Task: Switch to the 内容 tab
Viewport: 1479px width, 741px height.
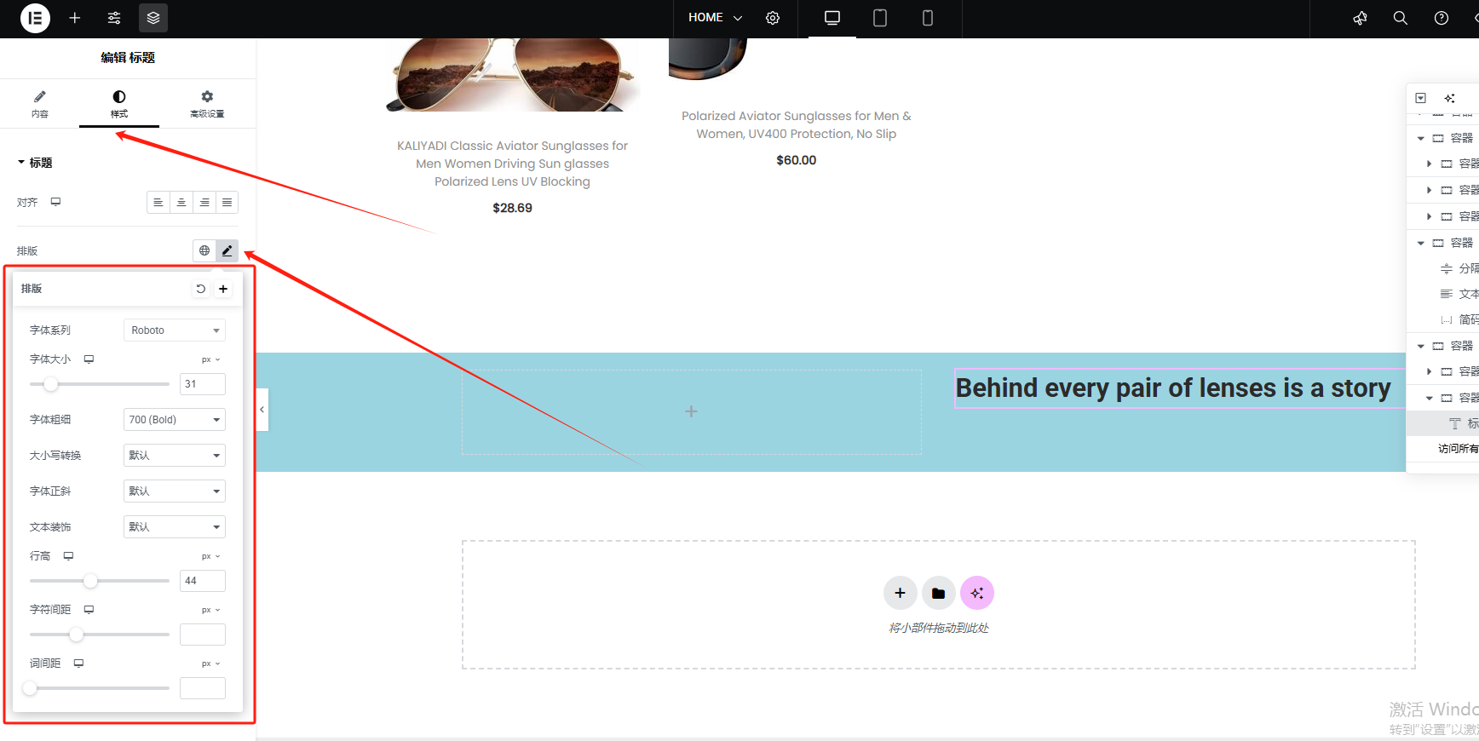Action: tap(40, 103)
